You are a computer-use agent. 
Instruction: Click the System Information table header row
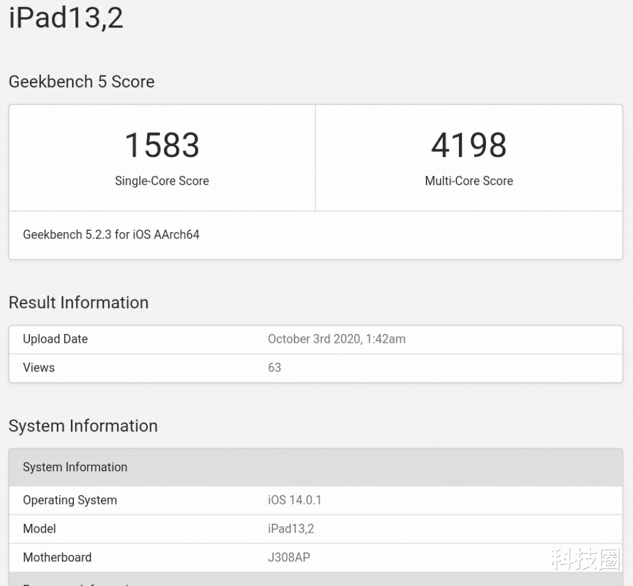(316, 467)
